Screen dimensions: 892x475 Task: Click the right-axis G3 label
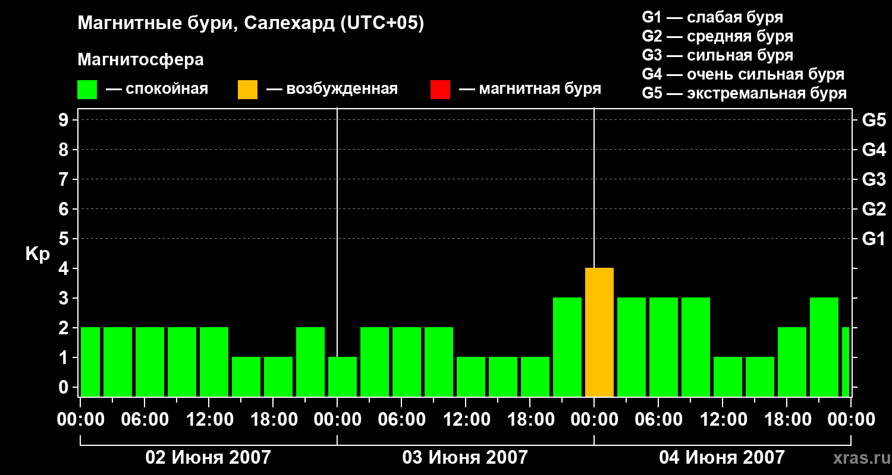(874, 179)
